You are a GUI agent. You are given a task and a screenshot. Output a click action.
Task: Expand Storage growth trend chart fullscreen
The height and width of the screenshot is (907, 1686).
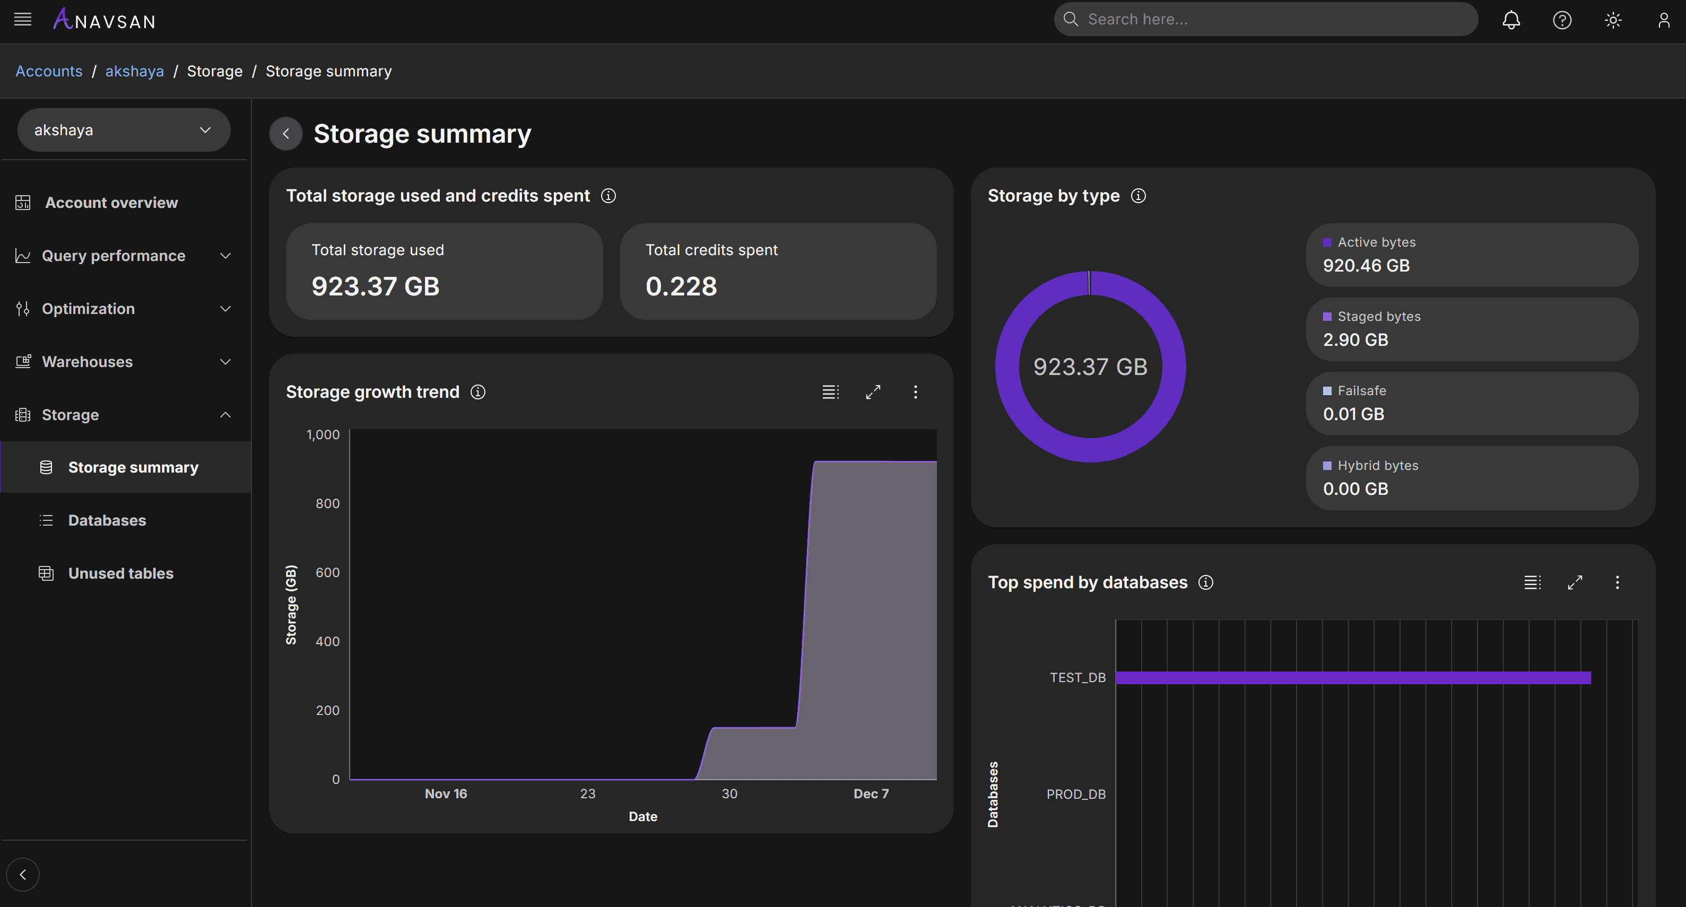pos(873,392)
